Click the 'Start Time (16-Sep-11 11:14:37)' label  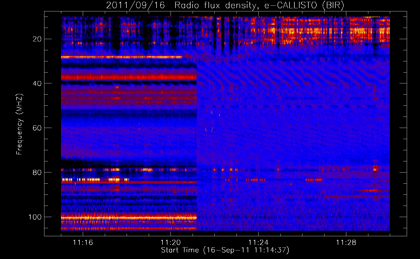click(225, 250)
